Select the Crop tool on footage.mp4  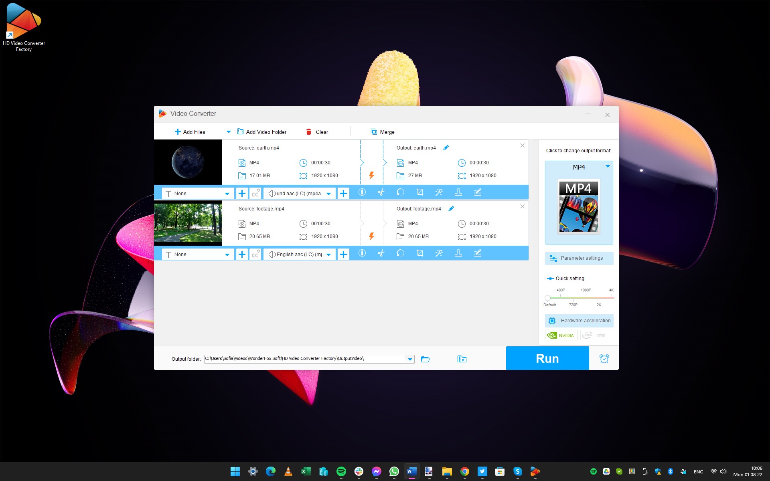point(420,254)
